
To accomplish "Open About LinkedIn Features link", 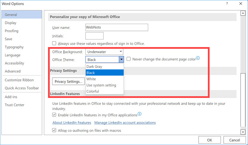I will [72, 123].
